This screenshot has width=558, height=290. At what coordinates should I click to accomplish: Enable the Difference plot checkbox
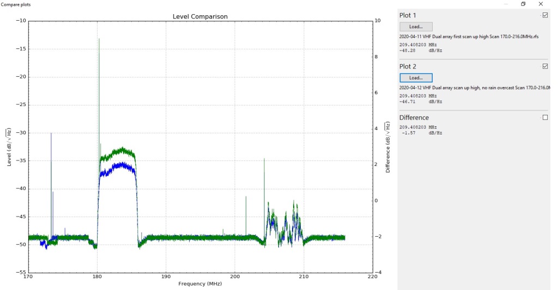[x=545, y=118]
